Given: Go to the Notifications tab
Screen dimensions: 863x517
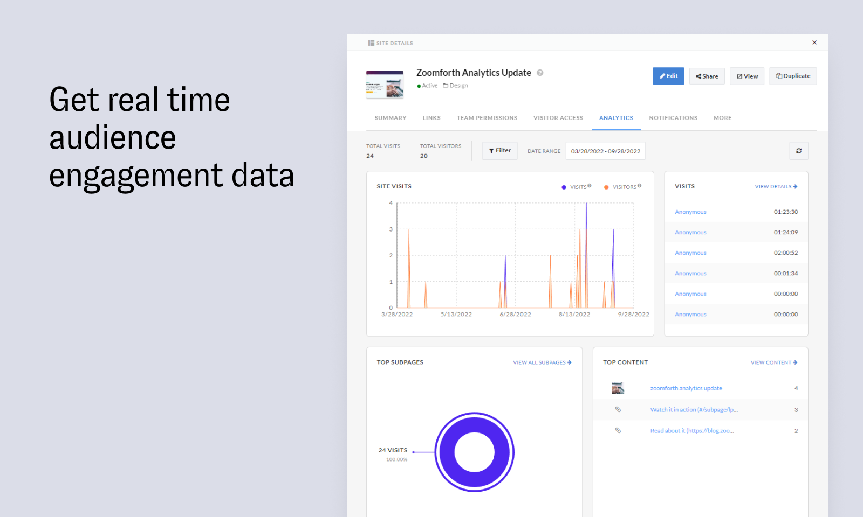Looking at the screenshot, I should [673, 118].
